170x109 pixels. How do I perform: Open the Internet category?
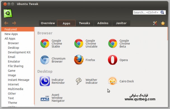(x=18, y=84)
